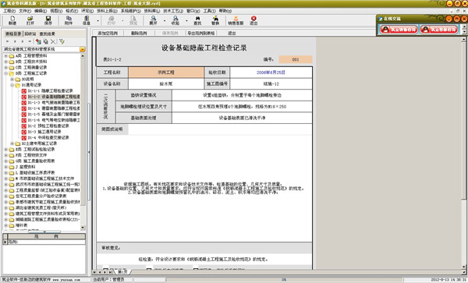Click the 验收日期 date cell

[x=271, y=73]
